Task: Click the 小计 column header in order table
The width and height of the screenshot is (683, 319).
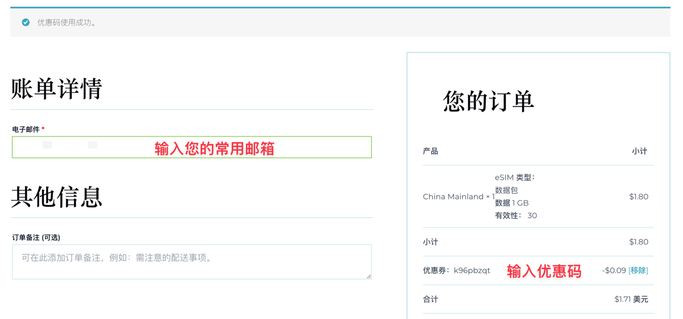Action: 639,151
